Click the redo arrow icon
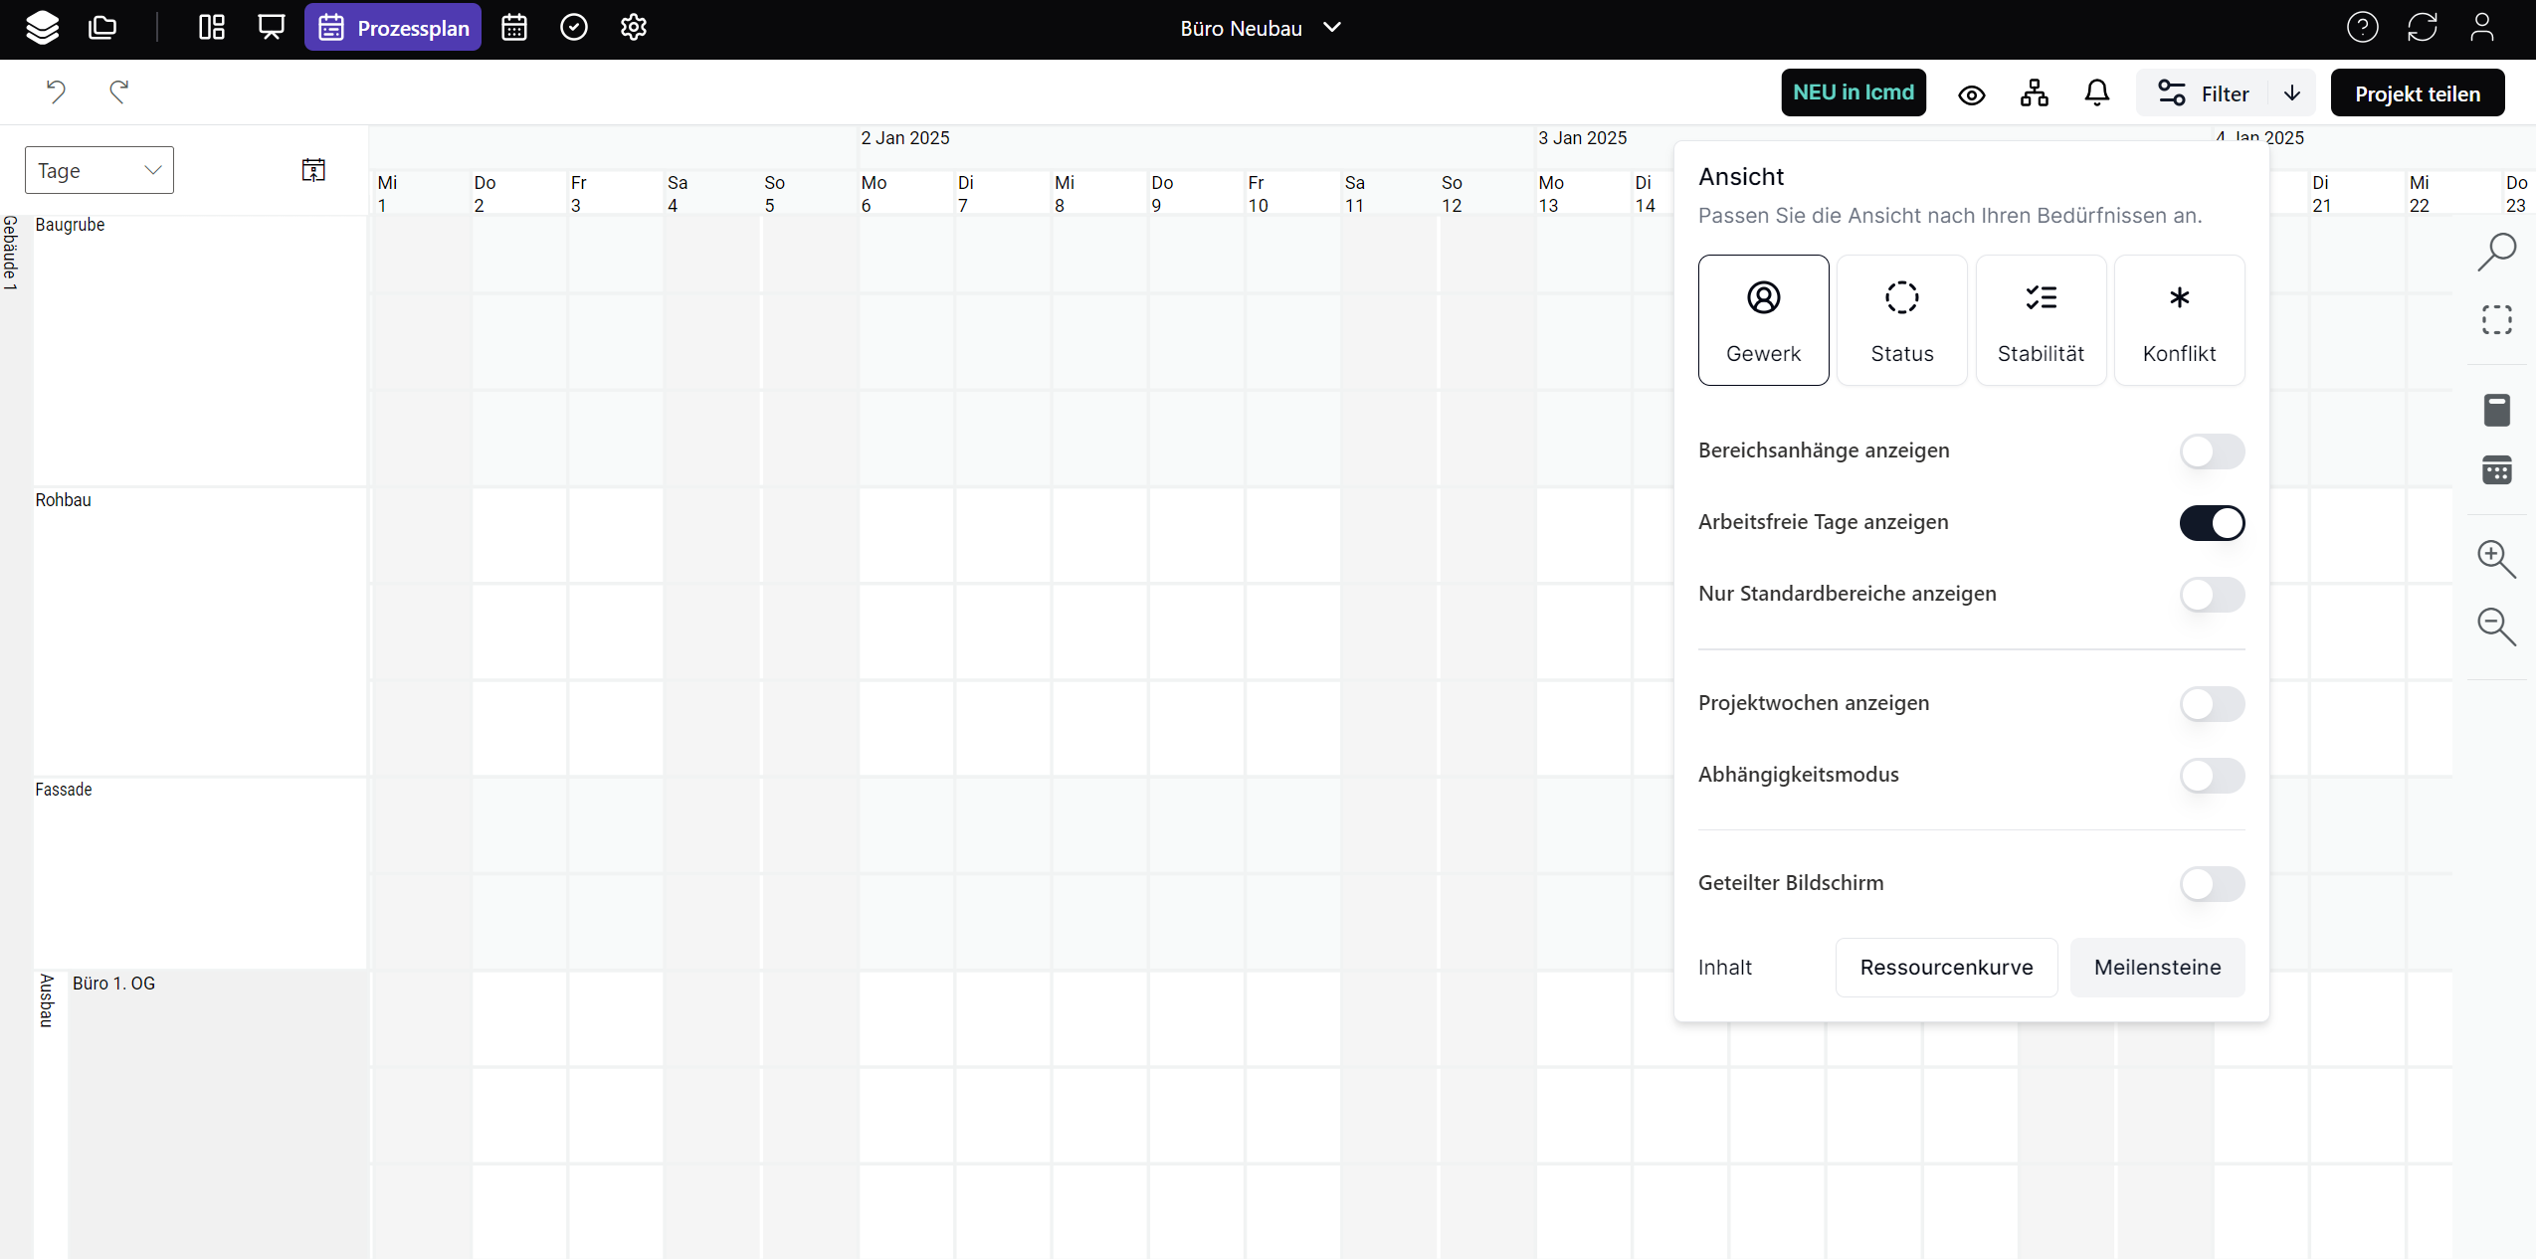The height and width of the screenshot is (1259, 2536). point(118,92)
